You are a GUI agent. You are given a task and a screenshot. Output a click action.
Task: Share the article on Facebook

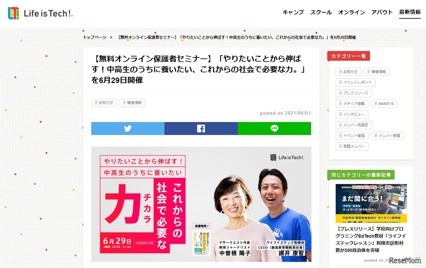pyautogui.click(x=201, y=129)
